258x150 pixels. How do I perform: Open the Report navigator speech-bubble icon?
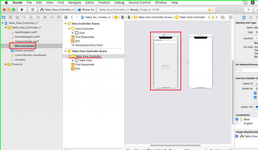point(58,17)
